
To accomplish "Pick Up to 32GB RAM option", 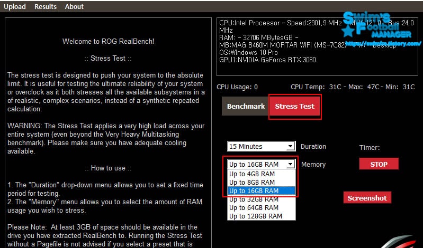I will point(262,199).
